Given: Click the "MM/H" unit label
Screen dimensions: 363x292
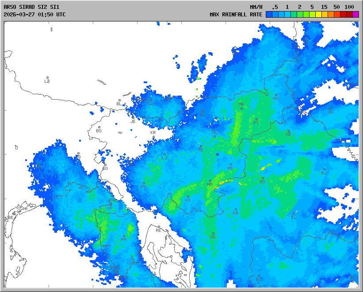Looking at the screenshot, I should (256, 7).
